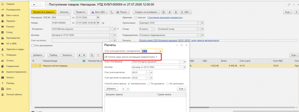This screenshot has height=112, width=299.
Task: Move table row up with the blue arrow
Action: [80, 55]
